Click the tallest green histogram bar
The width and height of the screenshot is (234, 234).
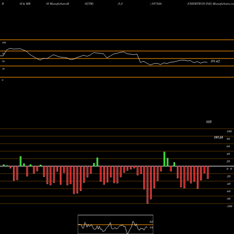coord(164,159)
